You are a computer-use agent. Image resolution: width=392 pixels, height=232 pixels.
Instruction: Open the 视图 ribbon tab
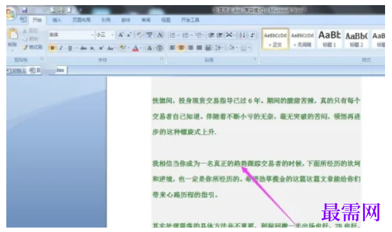166,20
